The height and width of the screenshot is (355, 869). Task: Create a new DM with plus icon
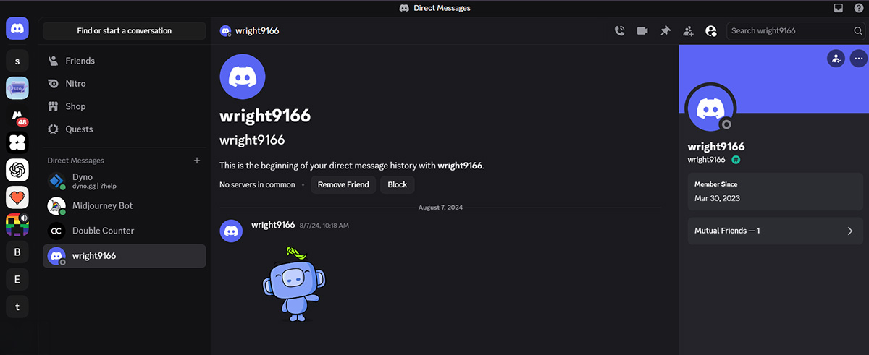point(197,161)
